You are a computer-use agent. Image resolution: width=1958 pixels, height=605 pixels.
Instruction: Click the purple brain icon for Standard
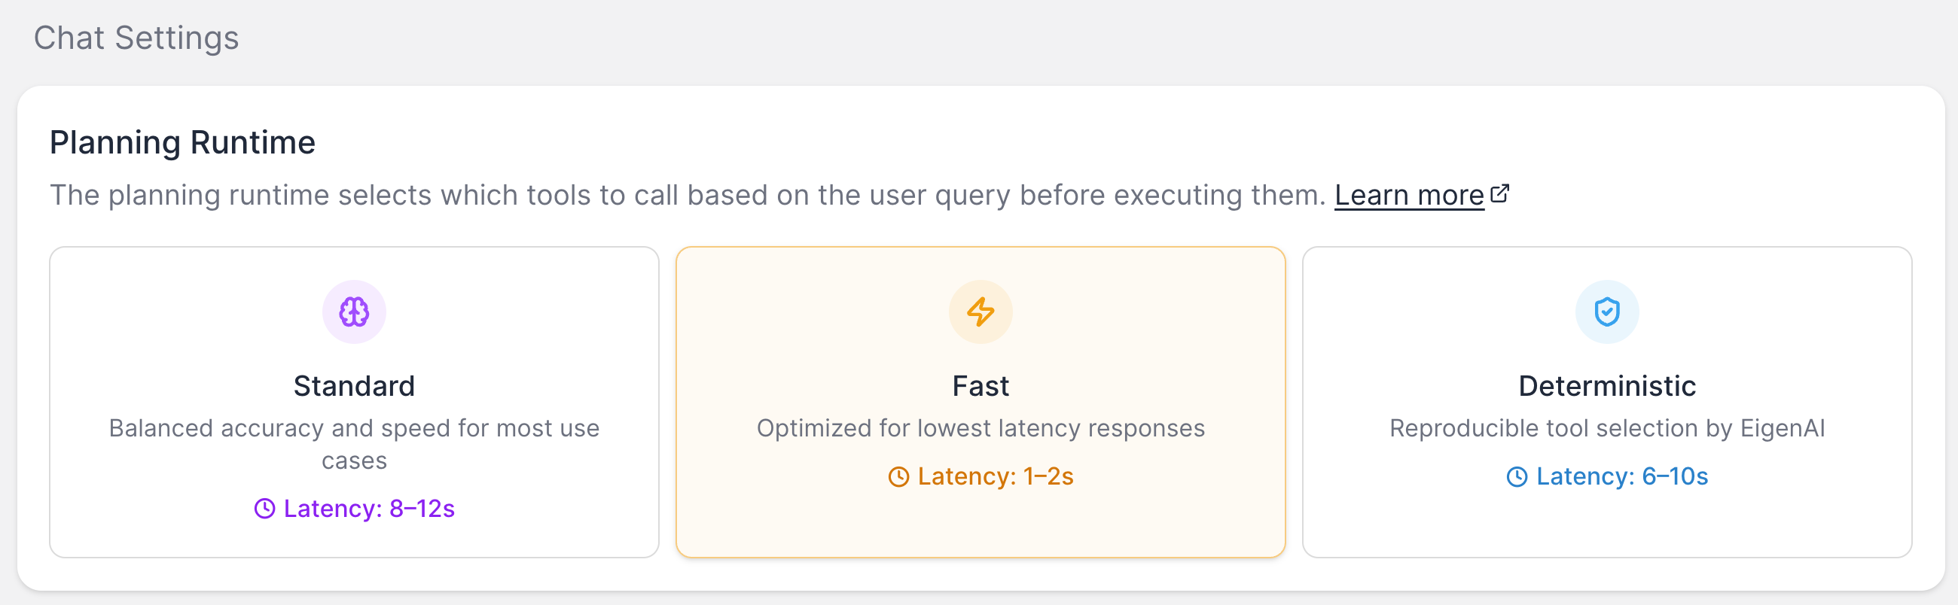[x=354, y=312]
